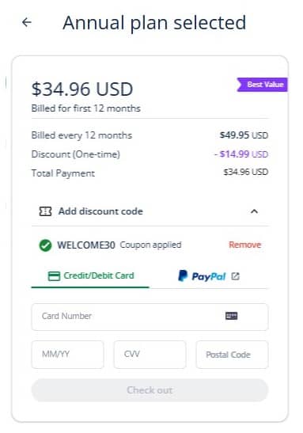Click the CVV input field
303x433 pixels.
[x=150, y=355]
